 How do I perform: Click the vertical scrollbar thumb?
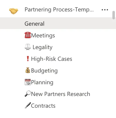(113, 15)
